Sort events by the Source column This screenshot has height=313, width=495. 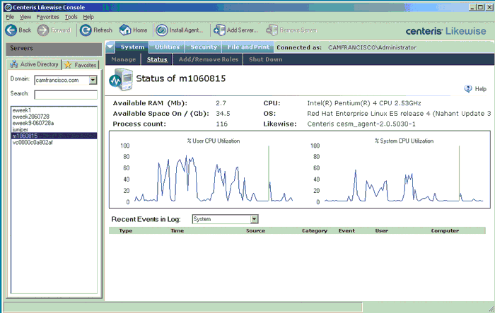tap(255, 230)
